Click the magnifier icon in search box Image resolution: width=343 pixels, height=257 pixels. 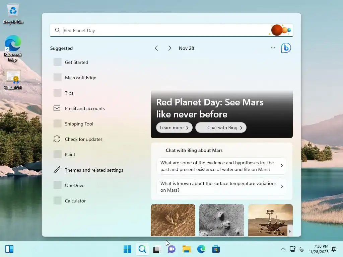(57, 30)
